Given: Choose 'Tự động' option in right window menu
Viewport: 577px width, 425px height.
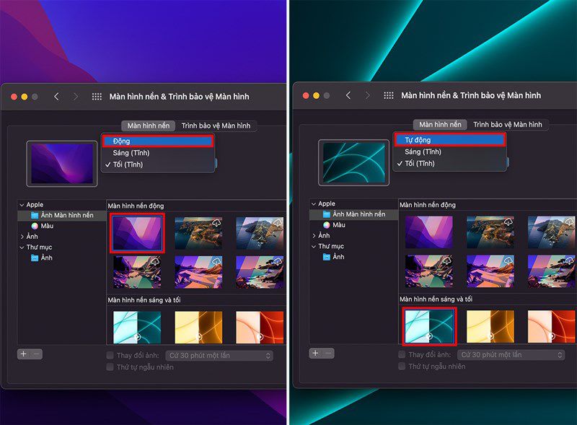Looking at the screenshot, I should pos(449,140).
